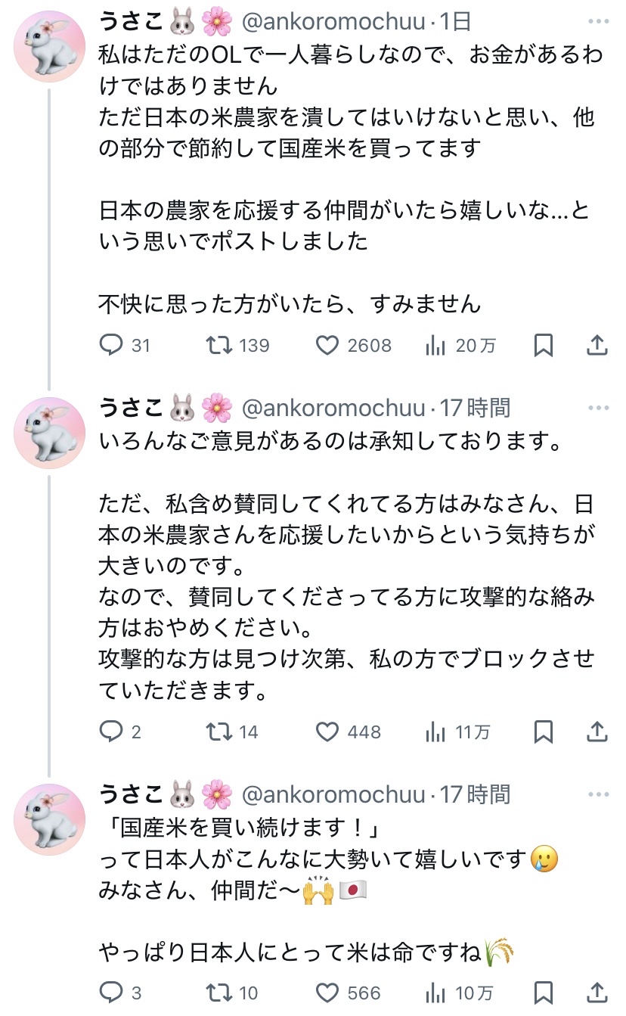Open うさこ's profile name on the last post
Viewport: 626px width, 1016px height.
[132, 794]
